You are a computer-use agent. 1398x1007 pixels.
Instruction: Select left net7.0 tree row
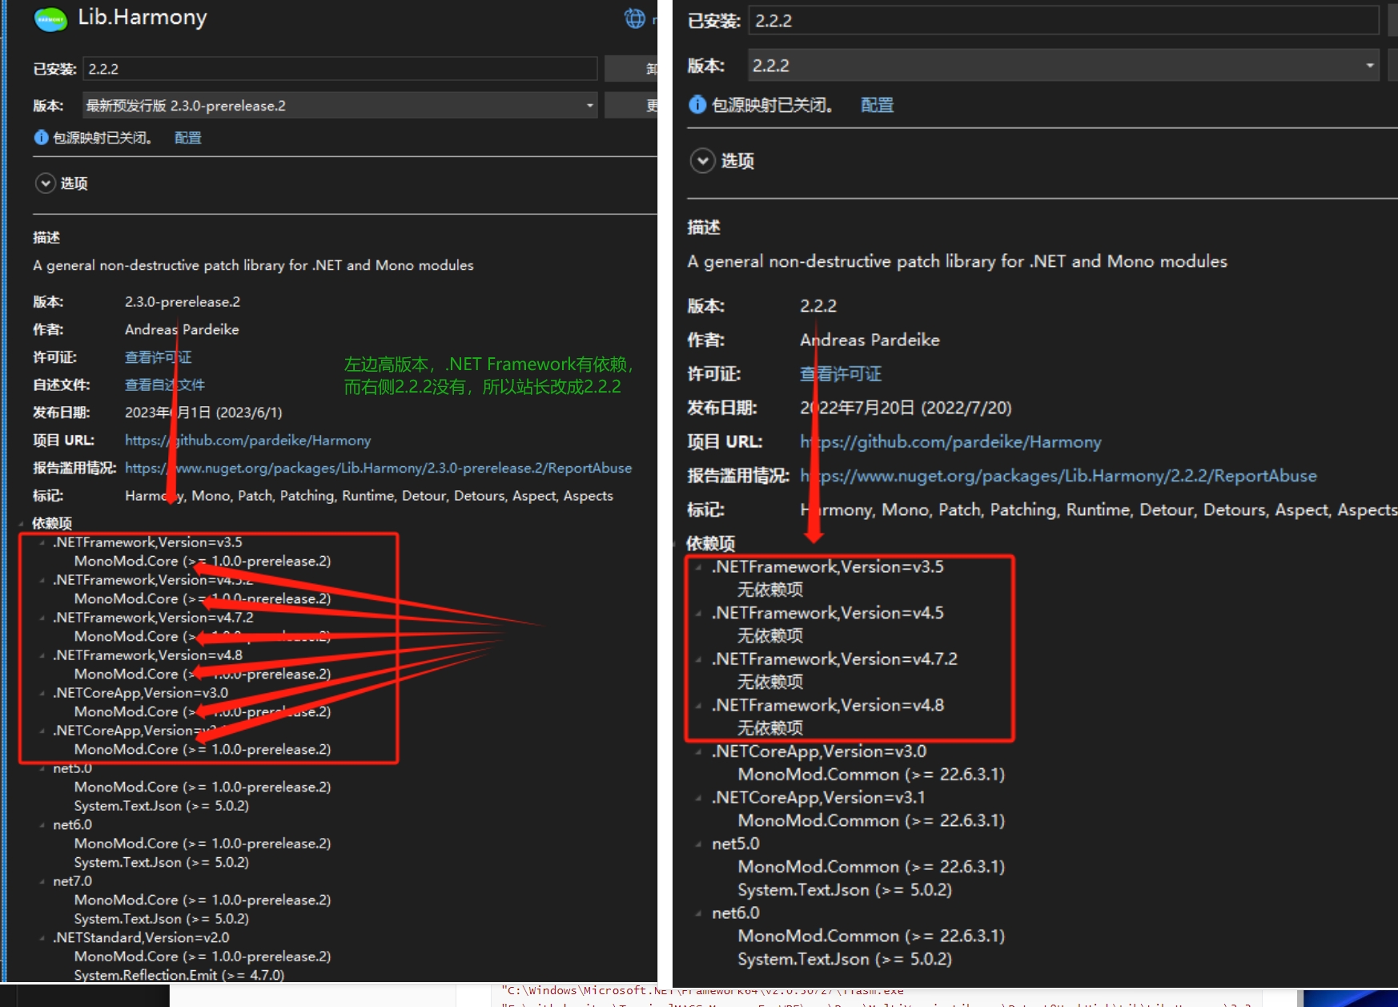(x=73, y=881)
